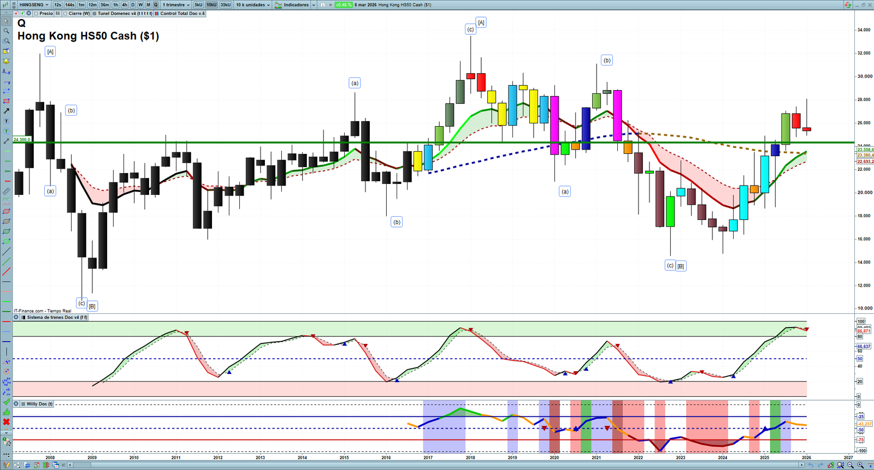
Task: Select the green checkmark tool
Action: (x=6, y=402)
